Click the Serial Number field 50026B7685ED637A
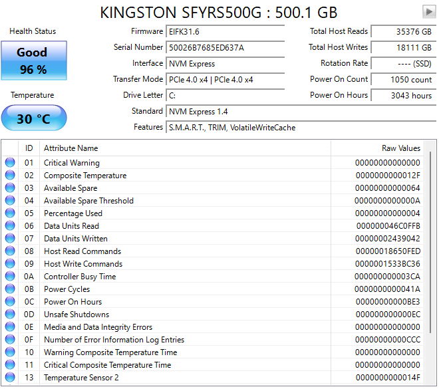The height and width of the screenshot is (389, 439). point(225,48)
